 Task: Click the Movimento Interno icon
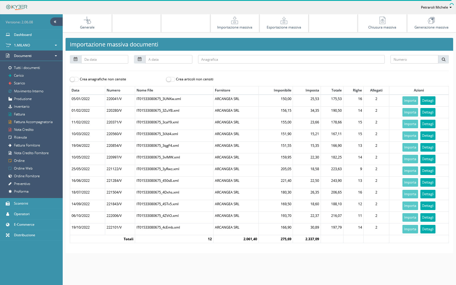click(x=10, y=91)
